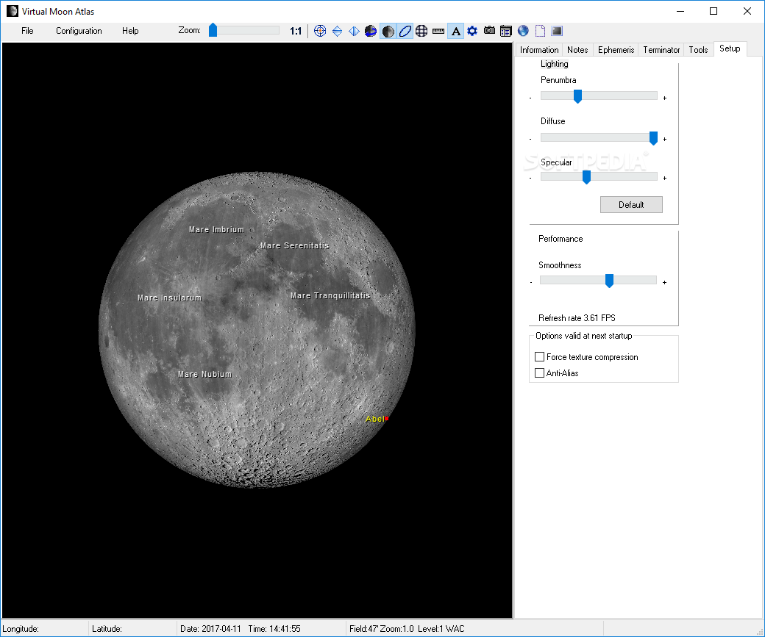Enable the Anti-Alias checkbox
765x637 pixels.
[540, 373]
